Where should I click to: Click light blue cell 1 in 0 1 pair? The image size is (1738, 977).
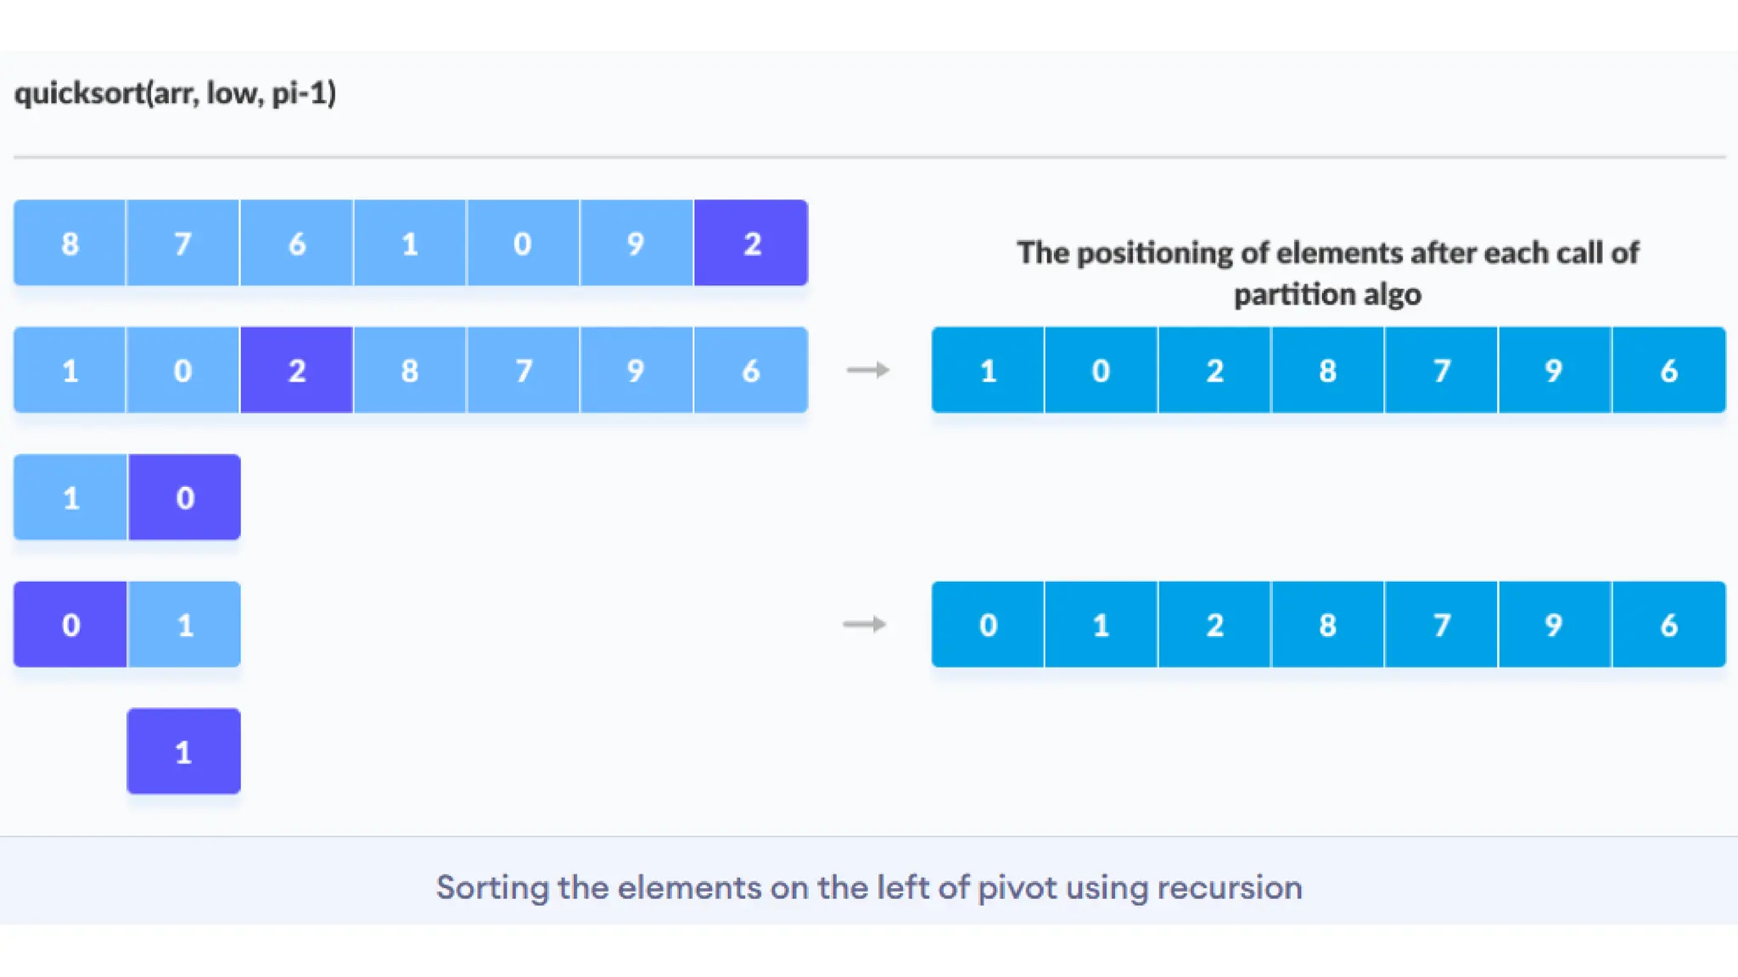(184, 624)
